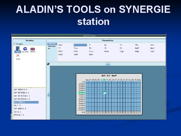Choose the CEP-NORD/2.5 model

(20, 109)
